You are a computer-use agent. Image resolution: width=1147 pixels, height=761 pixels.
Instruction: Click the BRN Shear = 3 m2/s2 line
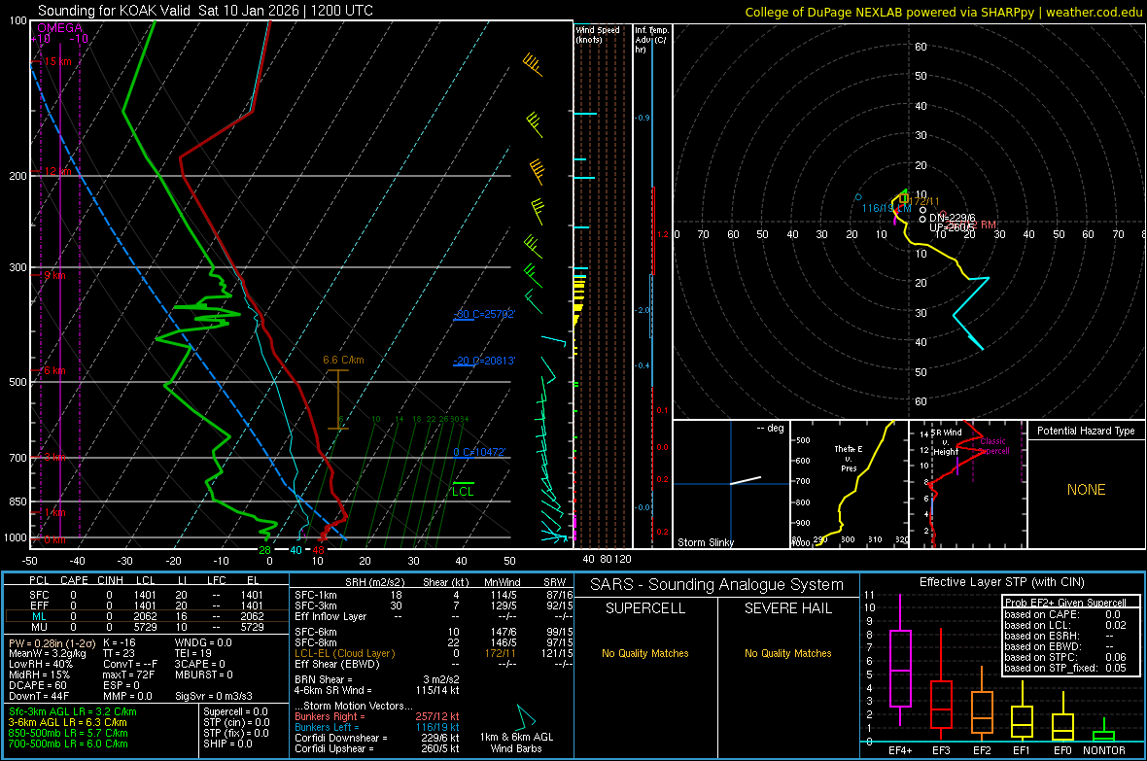pyautogui.click(x=377, y=679)
